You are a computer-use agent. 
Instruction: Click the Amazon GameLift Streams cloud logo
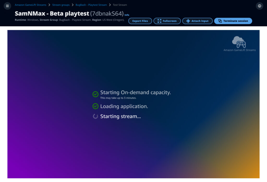pyautogui.click(x=239, y=42)
